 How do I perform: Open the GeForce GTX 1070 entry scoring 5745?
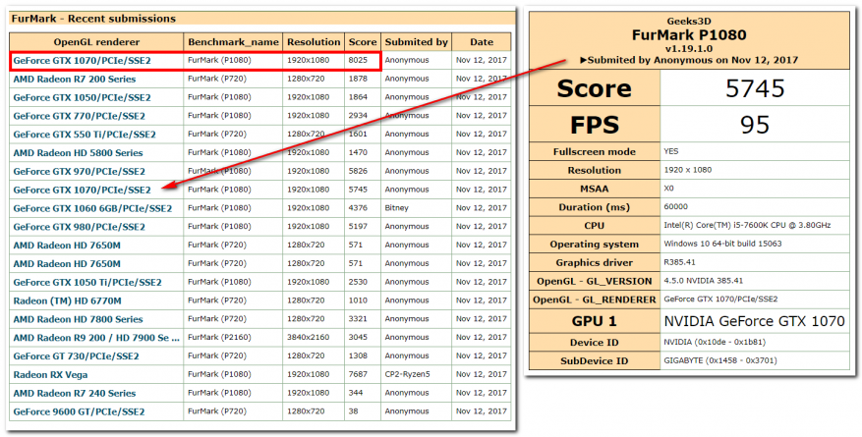pos(82,190)
